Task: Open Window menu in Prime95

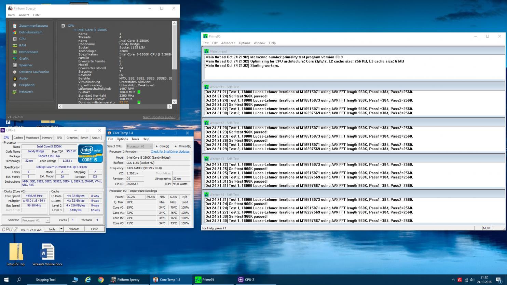Action: 259,43
